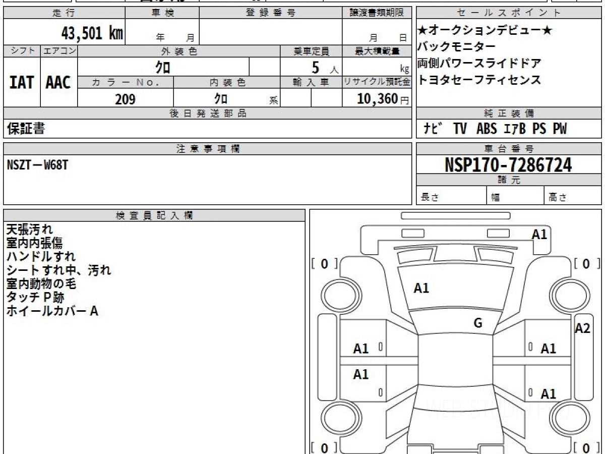Click the PW equipment item
The height and width of the screenshot is (454, 605).
[x=560, y=129]
